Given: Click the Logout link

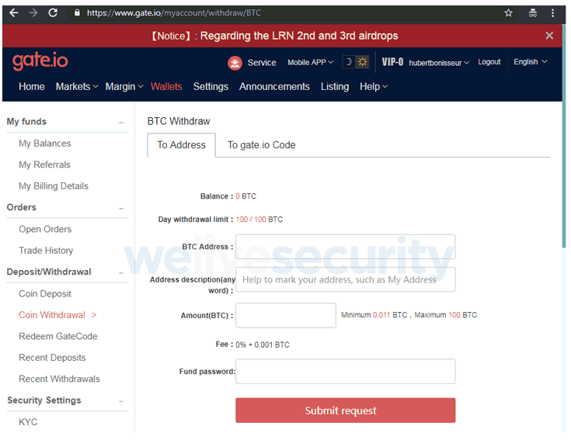Looking at the screenshot, I should (489, 62).
